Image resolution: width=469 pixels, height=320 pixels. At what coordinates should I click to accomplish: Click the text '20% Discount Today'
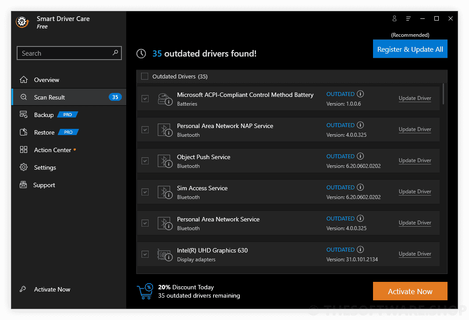pos(186,287)
